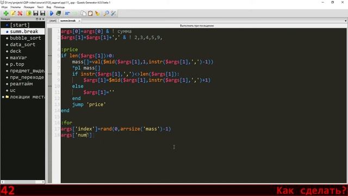Collapse code fold marker at line 10
This screenshot has height=196, width=348.
[x=50, y=86]
